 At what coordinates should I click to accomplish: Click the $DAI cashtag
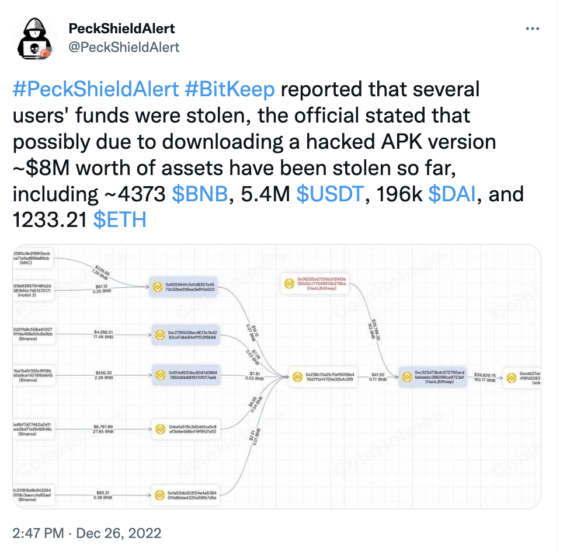[x=452, y=194]
